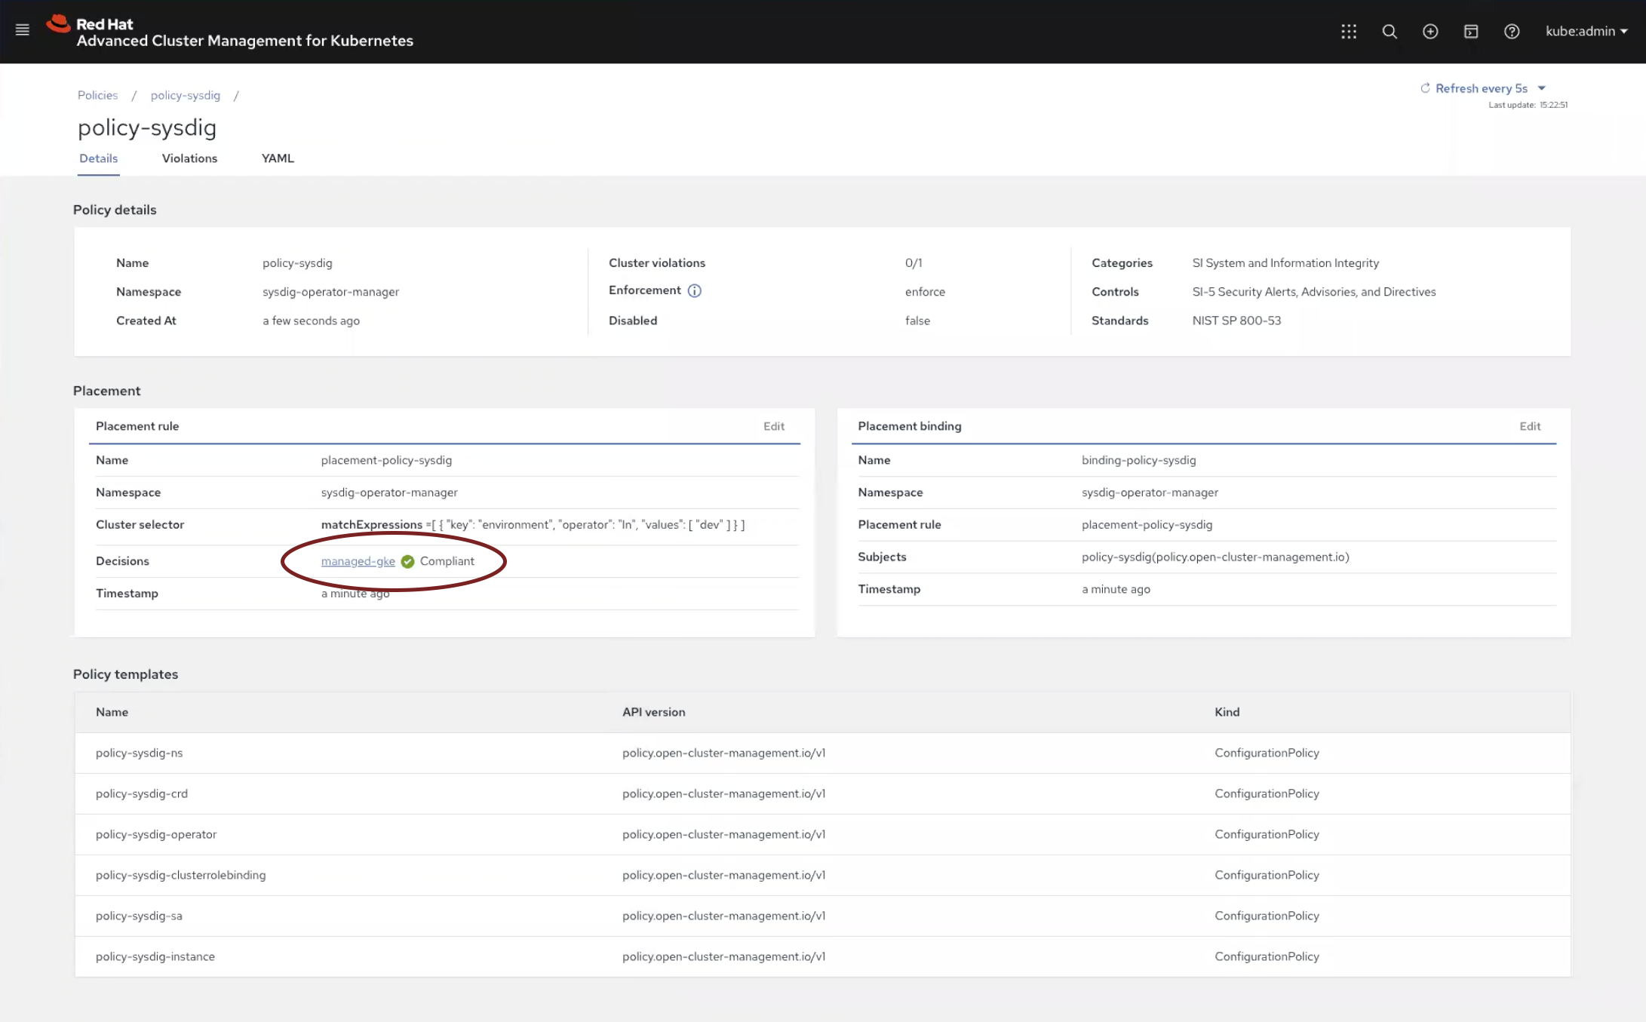The width and height of the screenshot is (1646, 1022).
Task: Select the policy-sysdig-instance template row
Action: pyautogui.click(x=155, y=956)
